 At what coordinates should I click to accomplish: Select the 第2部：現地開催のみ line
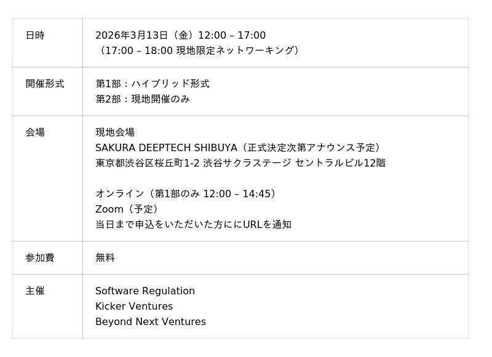click(143, 99)
